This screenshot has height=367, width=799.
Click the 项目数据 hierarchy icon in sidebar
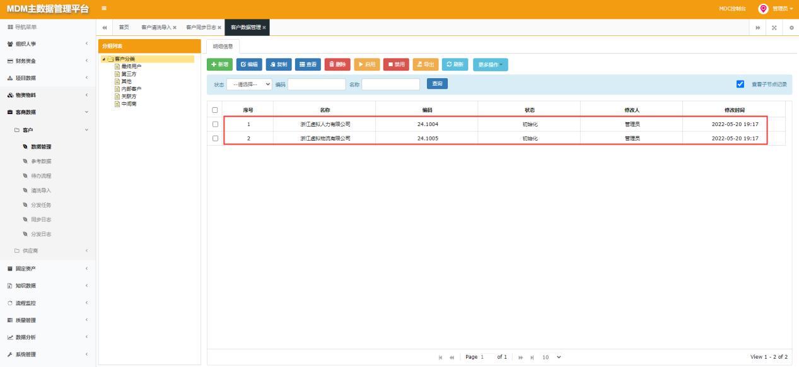10,78
